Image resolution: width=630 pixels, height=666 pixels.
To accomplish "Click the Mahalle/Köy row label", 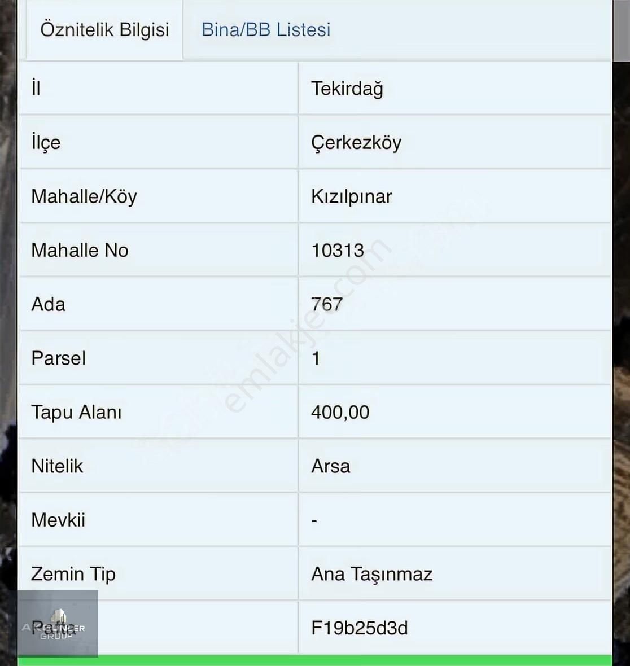I will click(x=84, y=196).
